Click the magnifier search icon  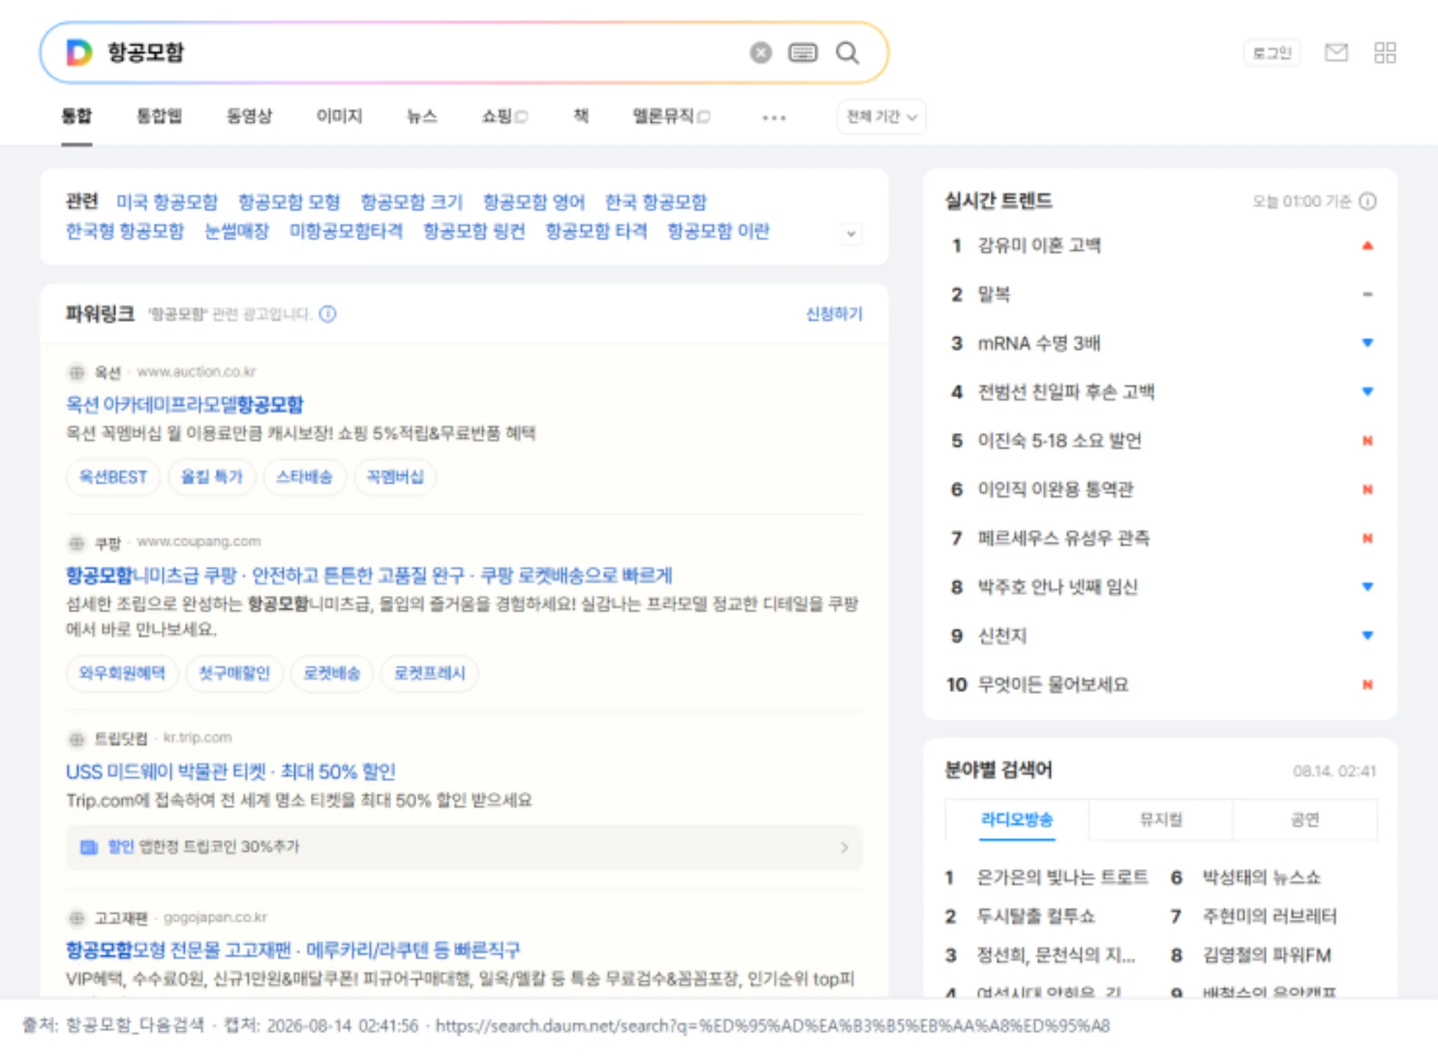pyautogui.click(x=847, y=52)
